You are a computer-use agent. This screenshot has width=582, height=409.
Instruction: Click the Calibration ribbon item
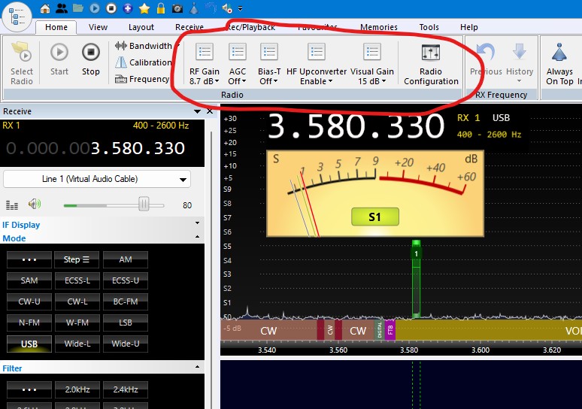[x=143, y=62]
